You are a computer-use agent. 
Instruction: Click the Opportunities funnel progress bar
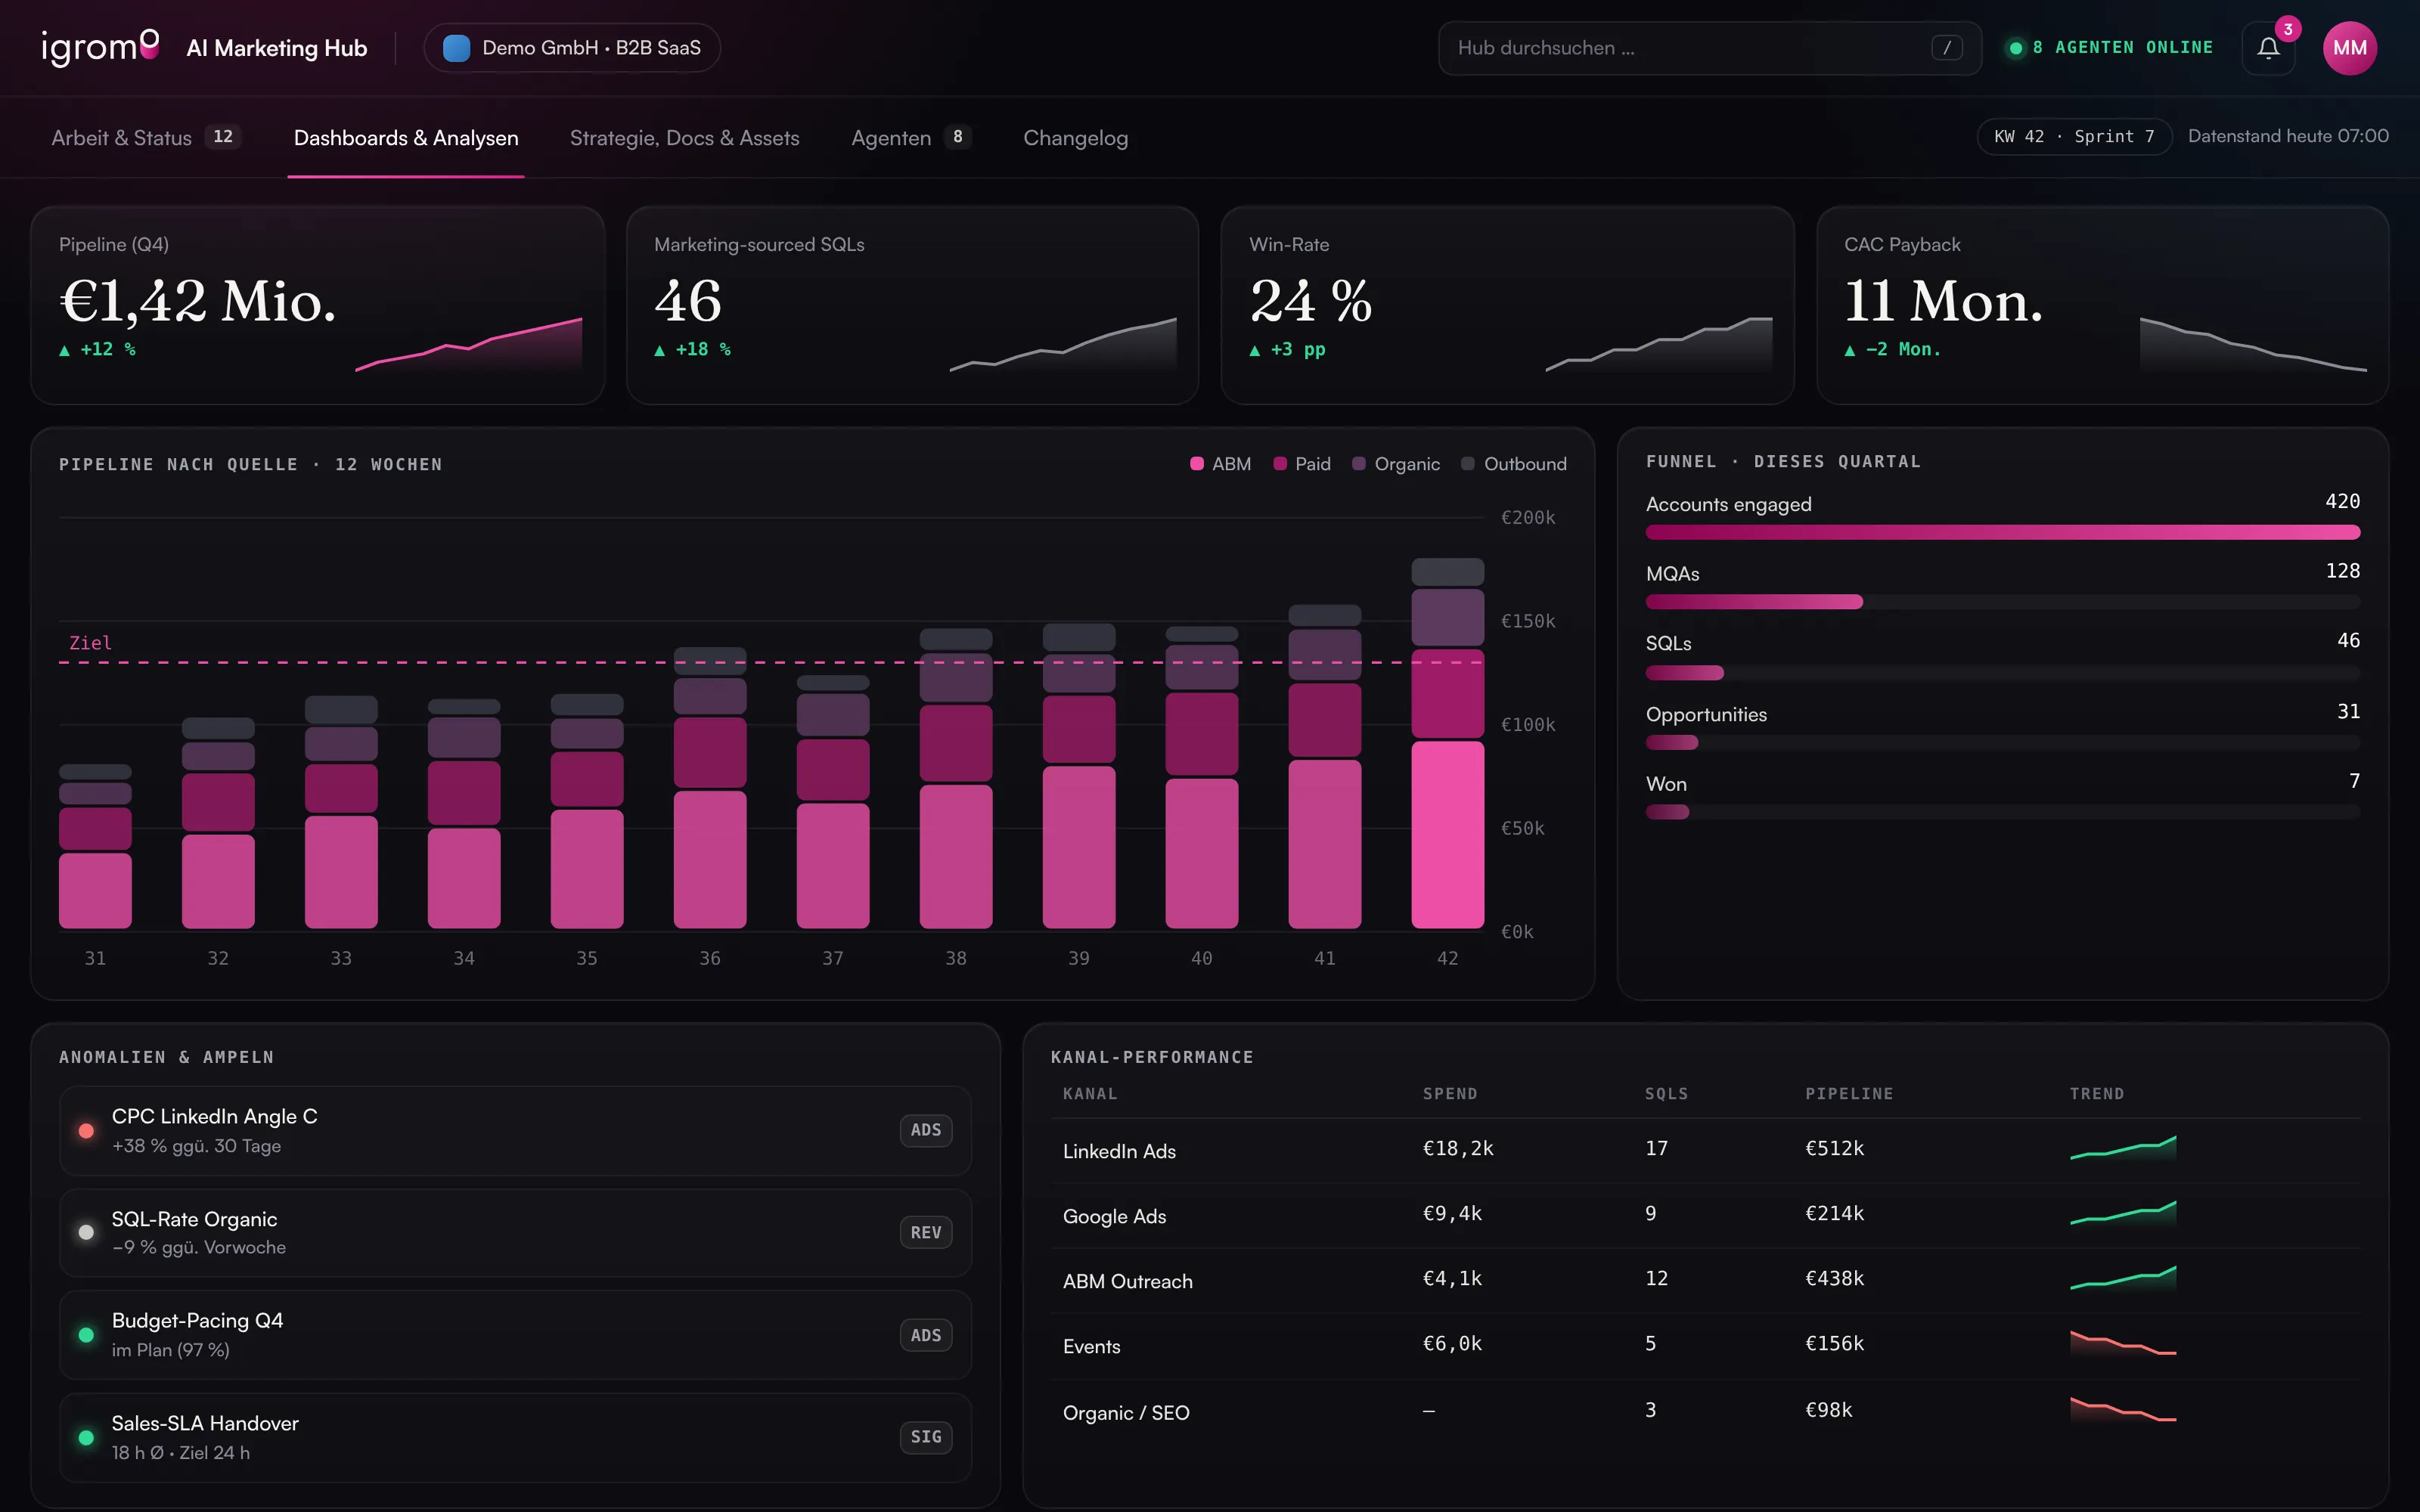pos(2003,742)
